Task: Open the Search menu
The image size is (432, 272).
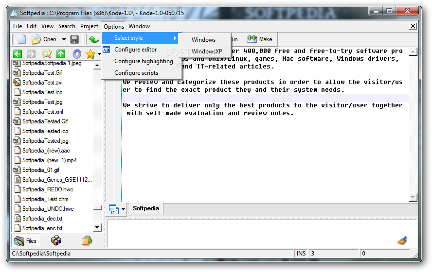Action: point(67,26)
